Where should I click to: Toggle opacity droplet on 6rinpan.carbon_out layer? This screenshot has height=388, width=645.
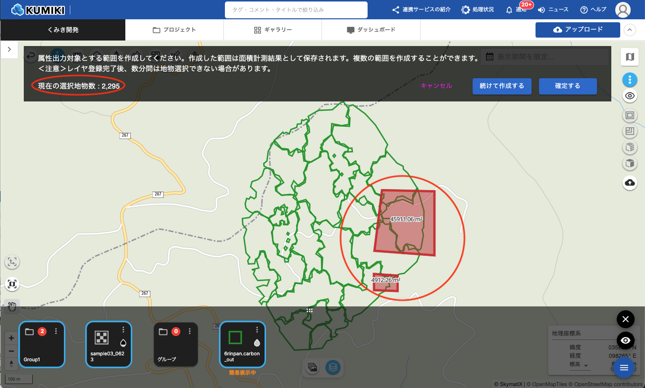tap(257, 342)
